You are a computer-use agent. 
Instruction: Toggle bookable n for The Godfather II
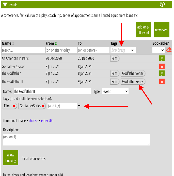(162, 81)
